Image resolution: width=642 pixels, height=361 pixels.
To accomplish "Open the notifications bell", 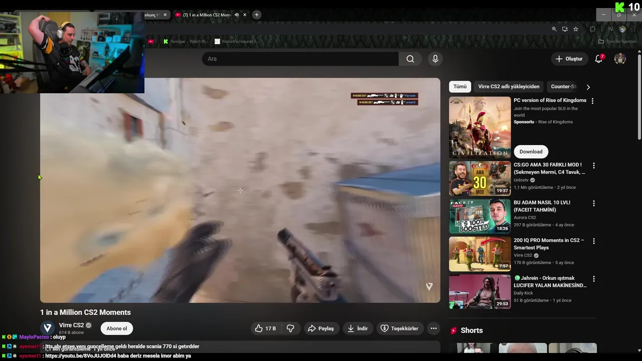I will [598, 59].
